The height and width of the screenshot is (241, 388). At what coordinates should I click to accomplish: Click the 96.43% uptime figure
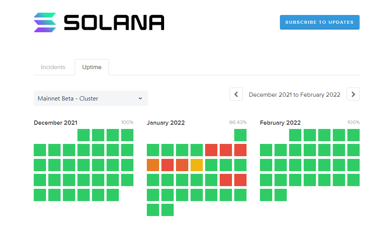point(238,122)
